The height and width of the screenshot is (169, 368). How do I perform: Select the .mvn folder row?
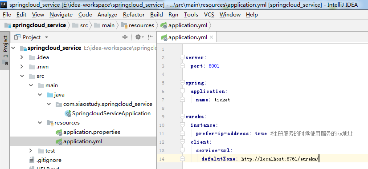83,67
